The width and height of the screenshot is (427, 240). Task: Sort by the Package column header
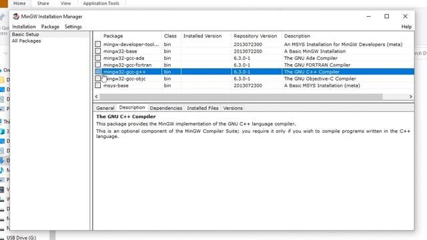click(x=113, y=36)
